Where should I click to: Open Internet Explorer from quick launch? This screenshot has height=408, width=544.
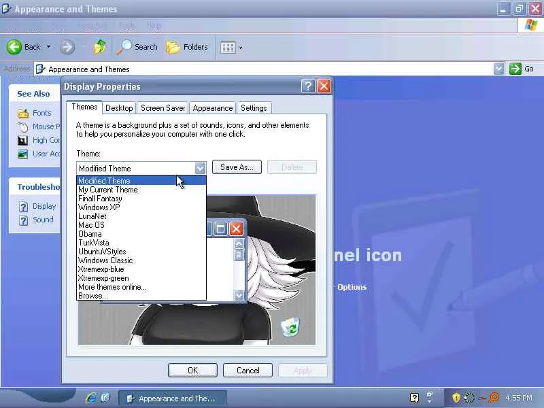[x=91, y=398]
